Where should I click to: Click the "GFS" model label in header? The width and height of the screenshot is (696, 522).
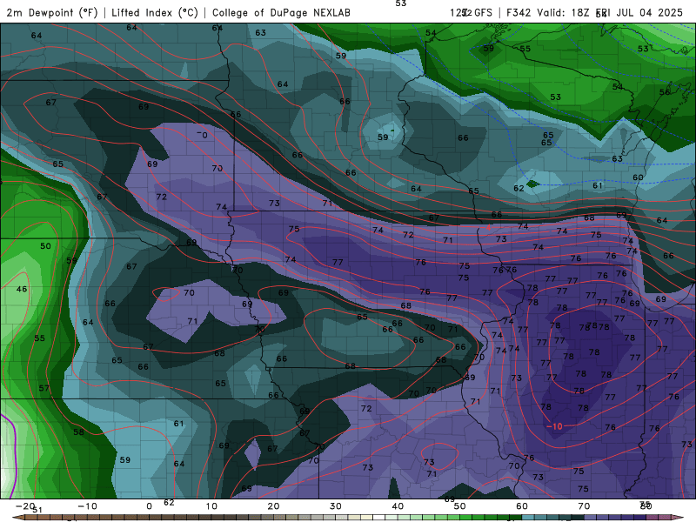click(484, 13)
